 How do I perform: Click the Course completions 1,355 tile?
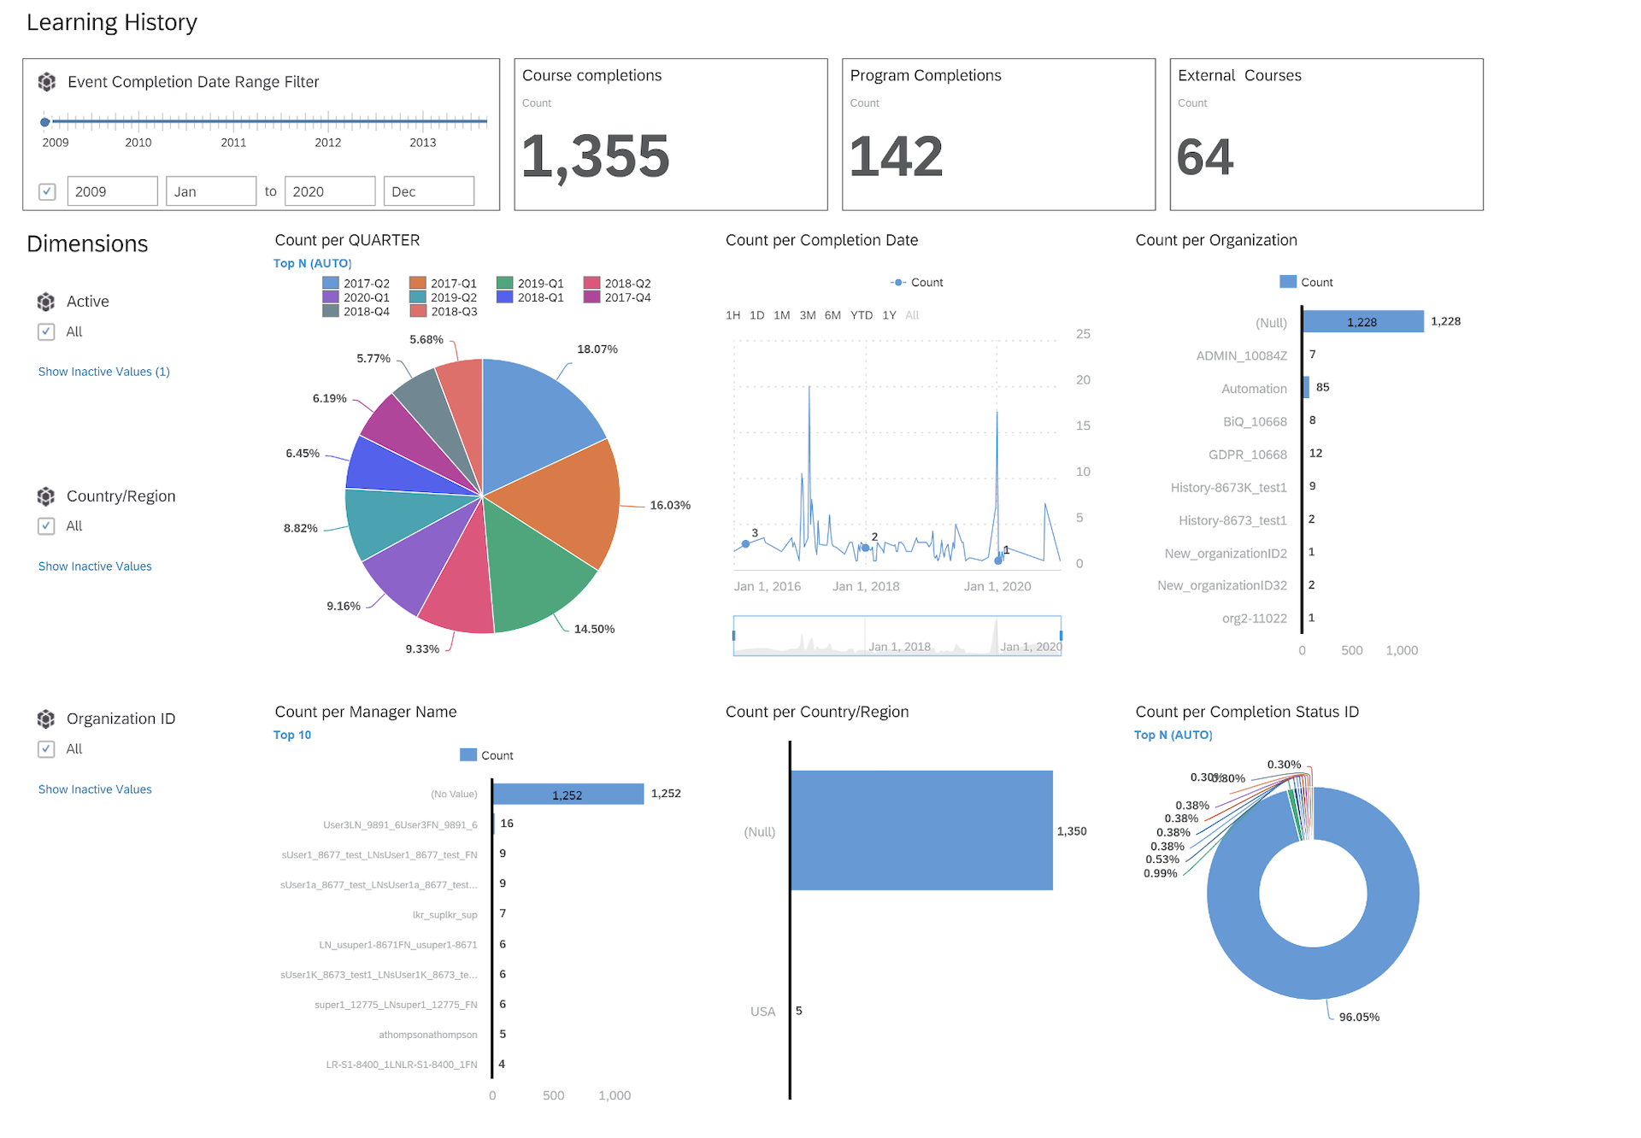point(671,135)
